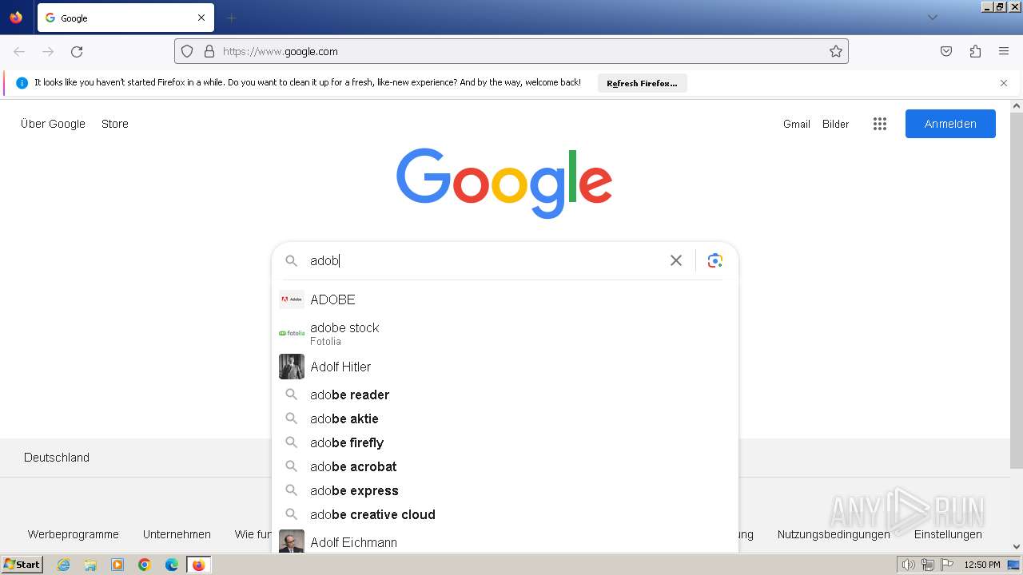Viewport: 1023px width, 575px height.
Task: Open Über Google link
Action: [53, 124]
